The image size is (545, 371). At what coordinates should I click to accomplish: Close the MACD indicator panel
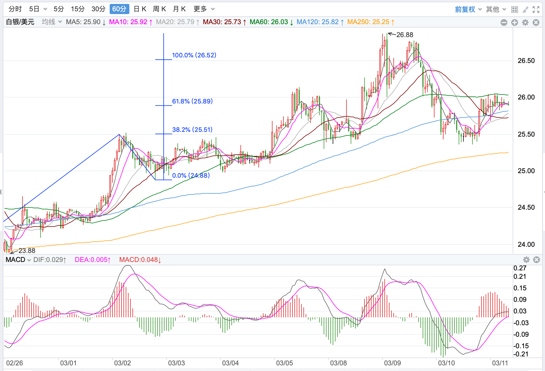point(537,260)
